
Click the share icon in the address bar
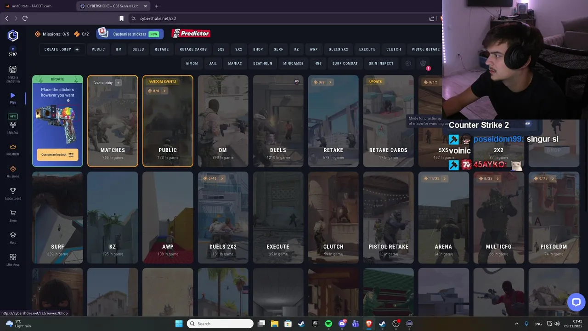tap(432, 18)
